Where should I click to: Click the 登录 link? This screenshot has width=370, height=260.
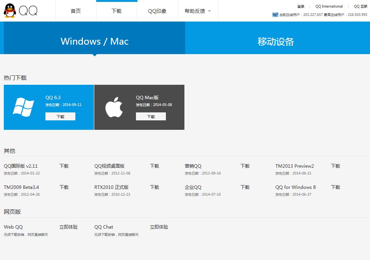[x=301, y=6]
